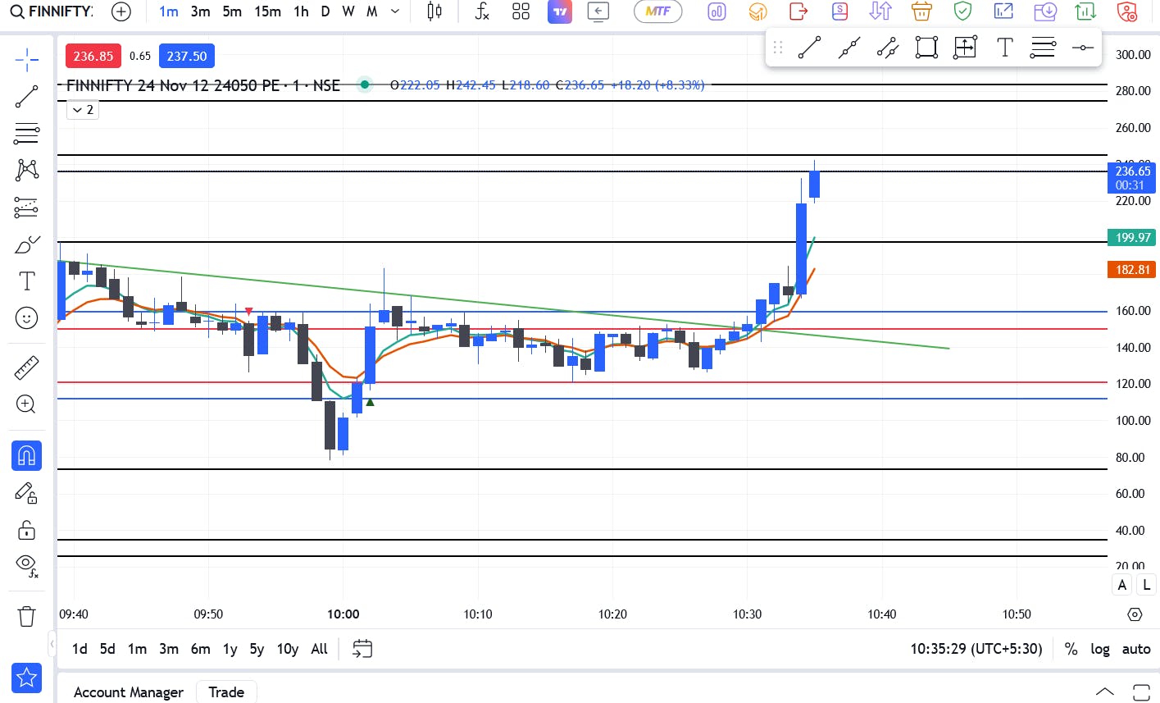
Task: Select the single horizontal line tool
Action: [1083, 48]
